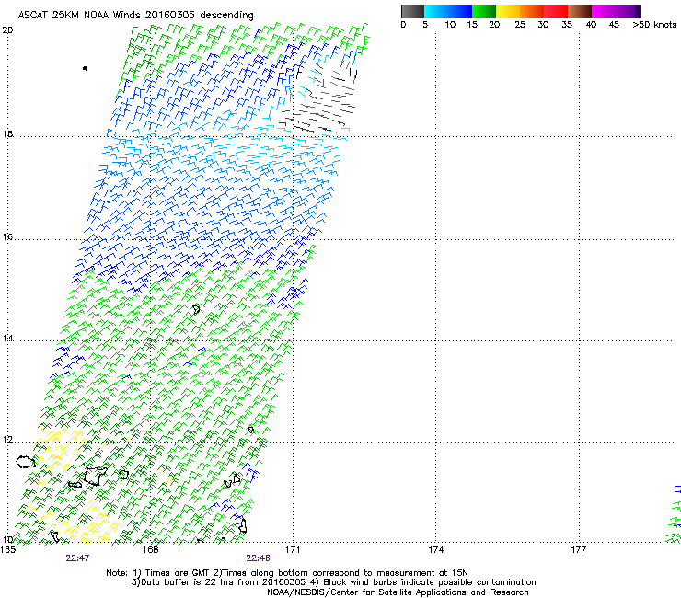Click the longitude label '171' on bottom axis
681x598 pixels.
click(x=293, y=550)
